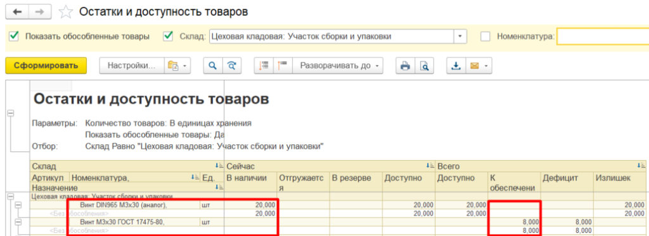The image size is (649, 236).
Task: Open print preview icon
Action: pyautogui.click(x=424, y=66)
